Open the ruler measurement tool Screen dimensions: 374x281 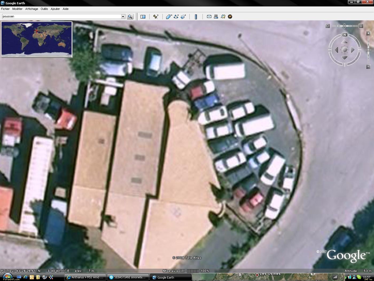(196, 17)
